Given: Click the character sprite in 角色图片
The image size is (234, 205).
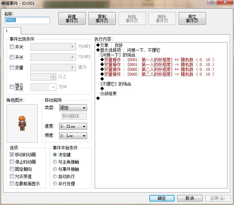Looking at the screenshot, I should click(22, 123).
